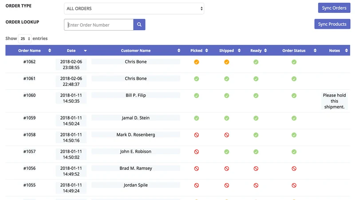Click red Picked icon for Mark D. Rosenberg
The width and height of the screenshot is (355, 200).
197,135
